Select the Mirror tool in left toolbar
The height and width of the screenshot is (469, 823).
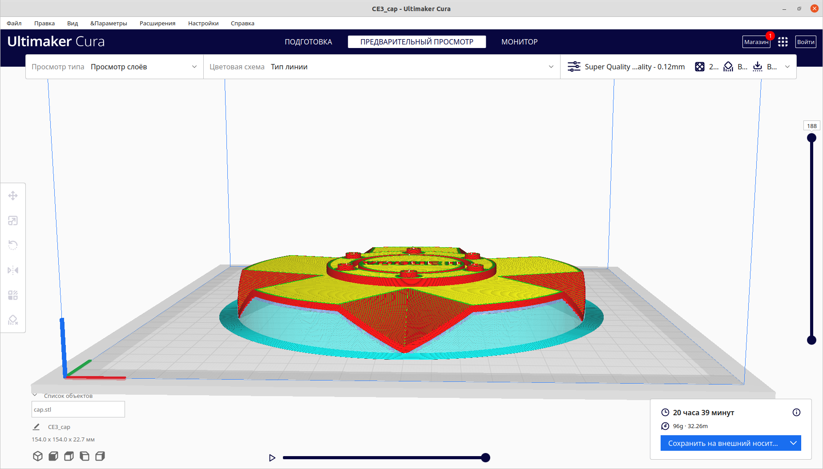point(13,270)
